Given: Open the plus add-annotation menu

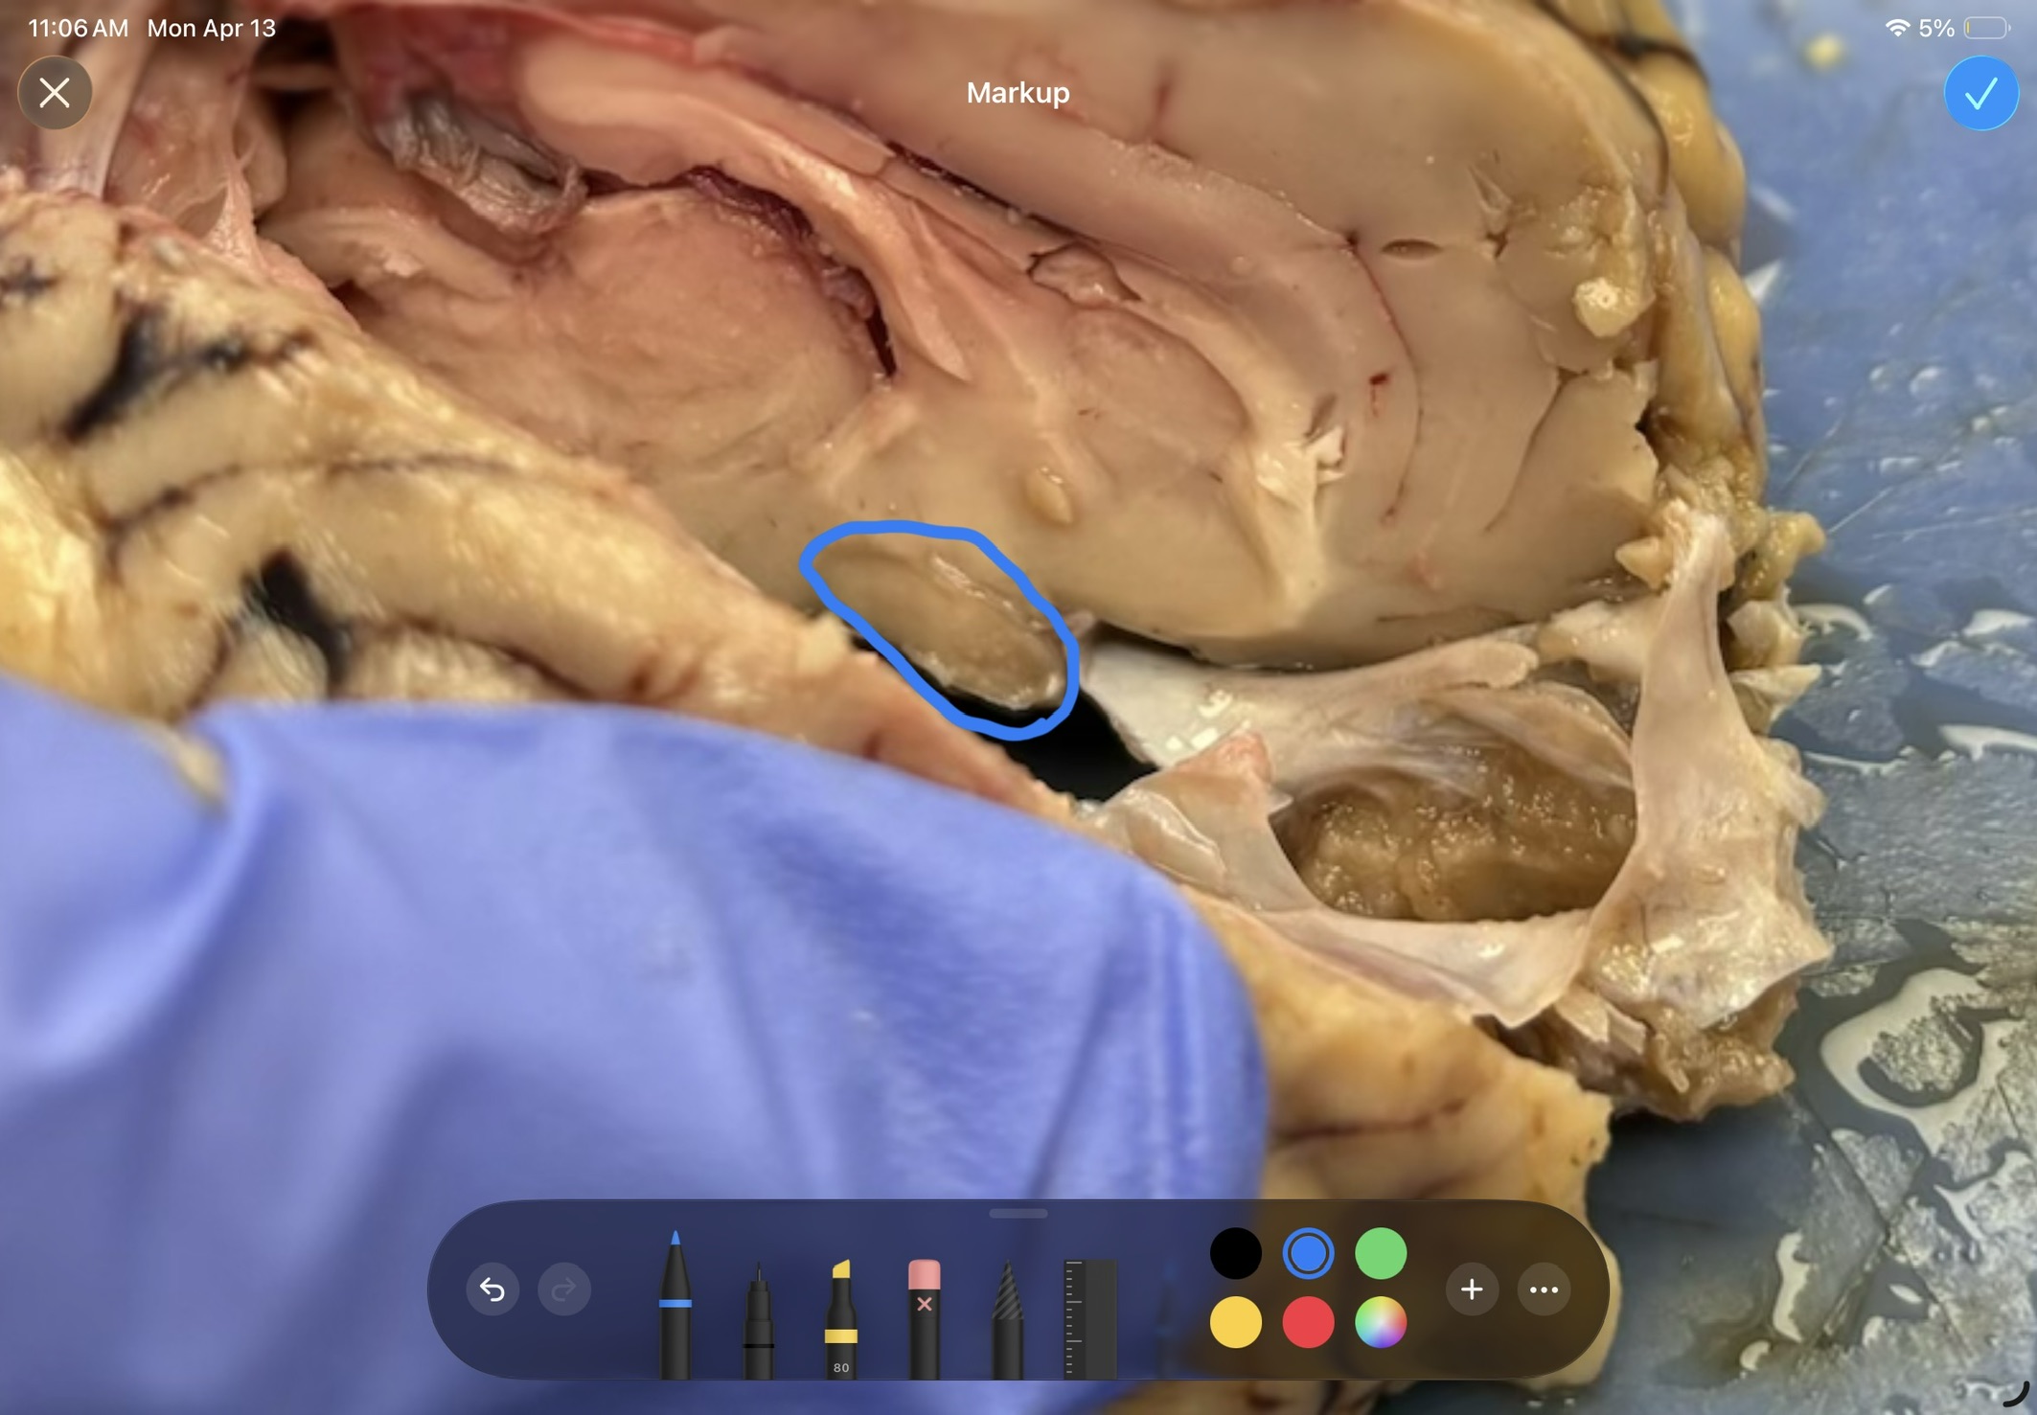Looking at the screenshot, I should point(1472,1289).
